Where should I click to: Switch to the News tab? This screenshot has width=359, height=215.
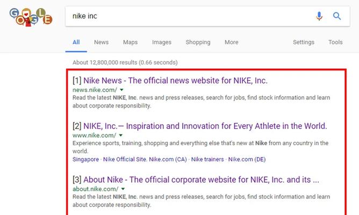click(101, 42)
